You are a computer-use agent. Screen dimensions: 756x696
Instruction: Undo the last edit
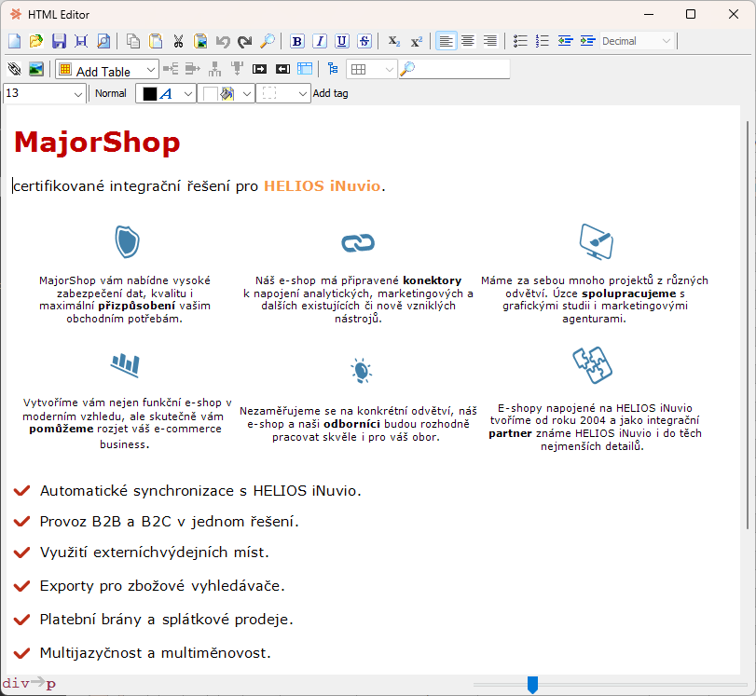[x=223, y=41]
